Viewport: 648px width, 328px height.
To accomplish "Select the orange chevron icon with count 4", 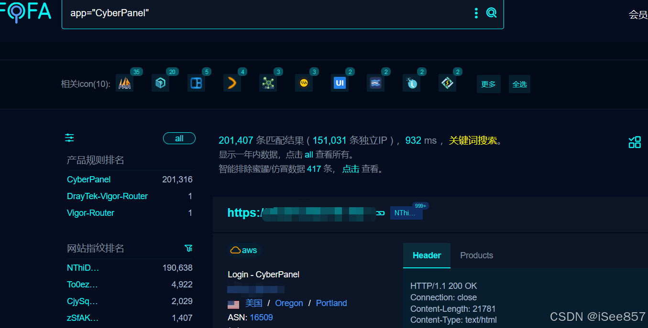I will click(232, 83).
